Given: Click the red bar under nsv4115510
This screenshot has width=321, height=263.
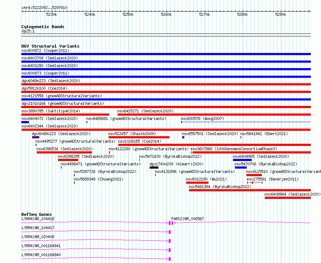Looking at the screenshot, I should (254, 175).
